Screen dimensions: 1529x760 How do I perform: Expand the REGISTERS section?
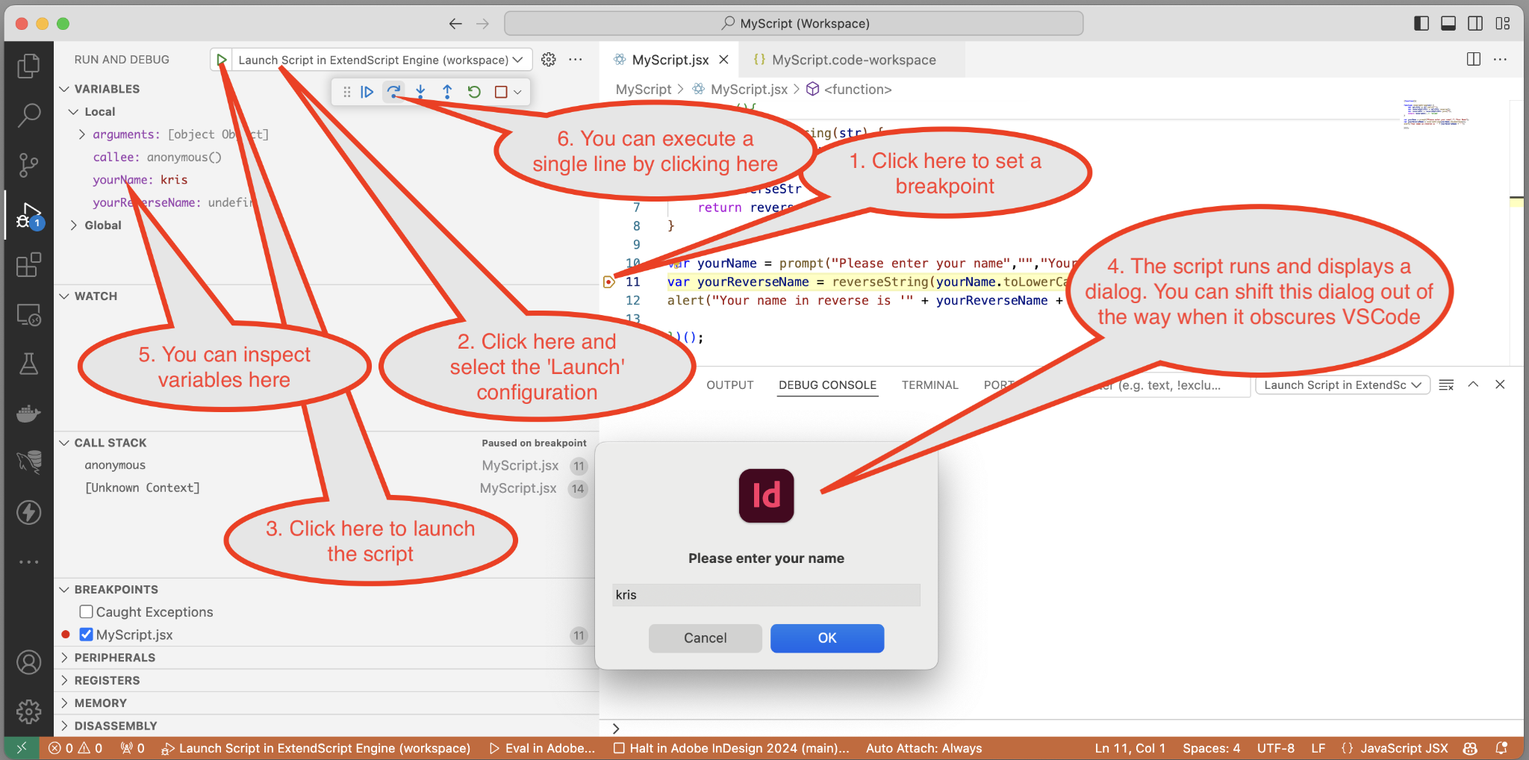[x=107, y=680]
